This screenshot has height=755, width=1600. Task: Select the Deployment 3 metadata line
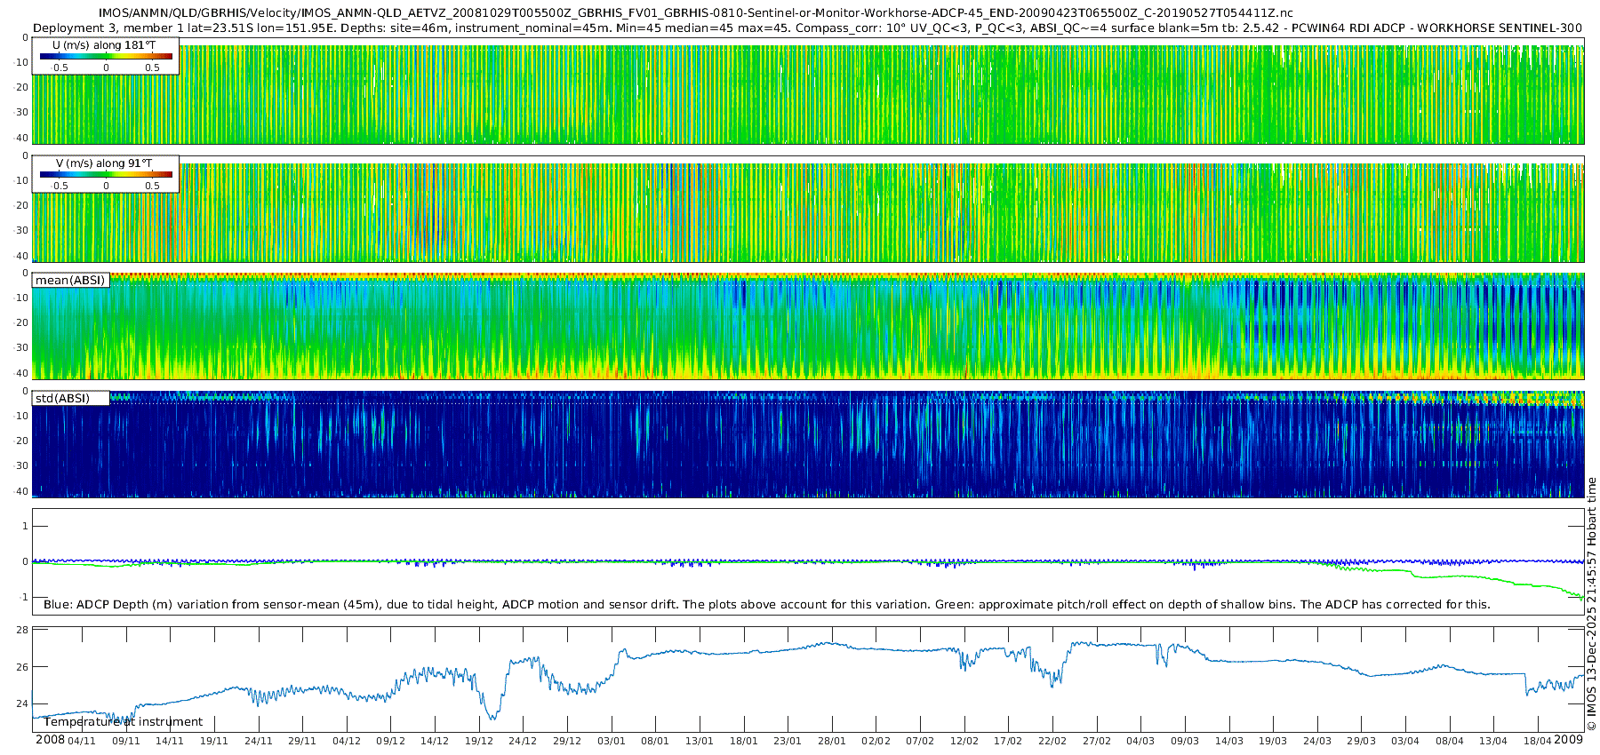[807, 28]
